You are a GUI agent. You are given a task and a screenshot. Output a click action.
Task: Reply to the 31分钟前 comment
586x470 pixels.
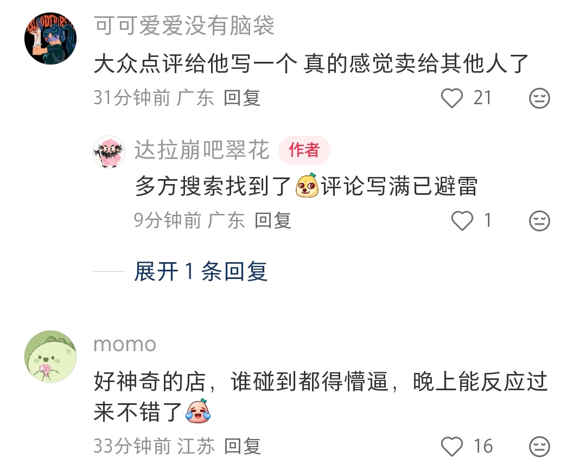pos(242,98)
